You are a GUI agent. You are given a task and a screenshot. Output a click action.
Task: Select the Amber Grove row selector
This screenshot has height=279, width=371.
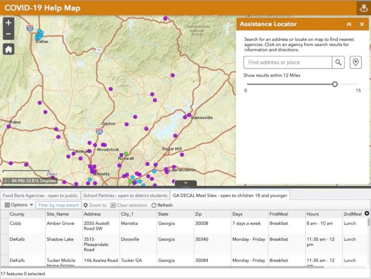pyautogui.click(x=4, y=226)
